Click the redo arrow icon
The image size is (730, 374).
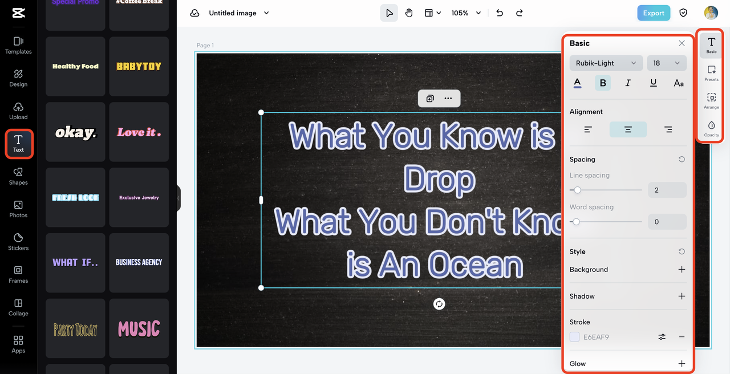pos(519,13)
